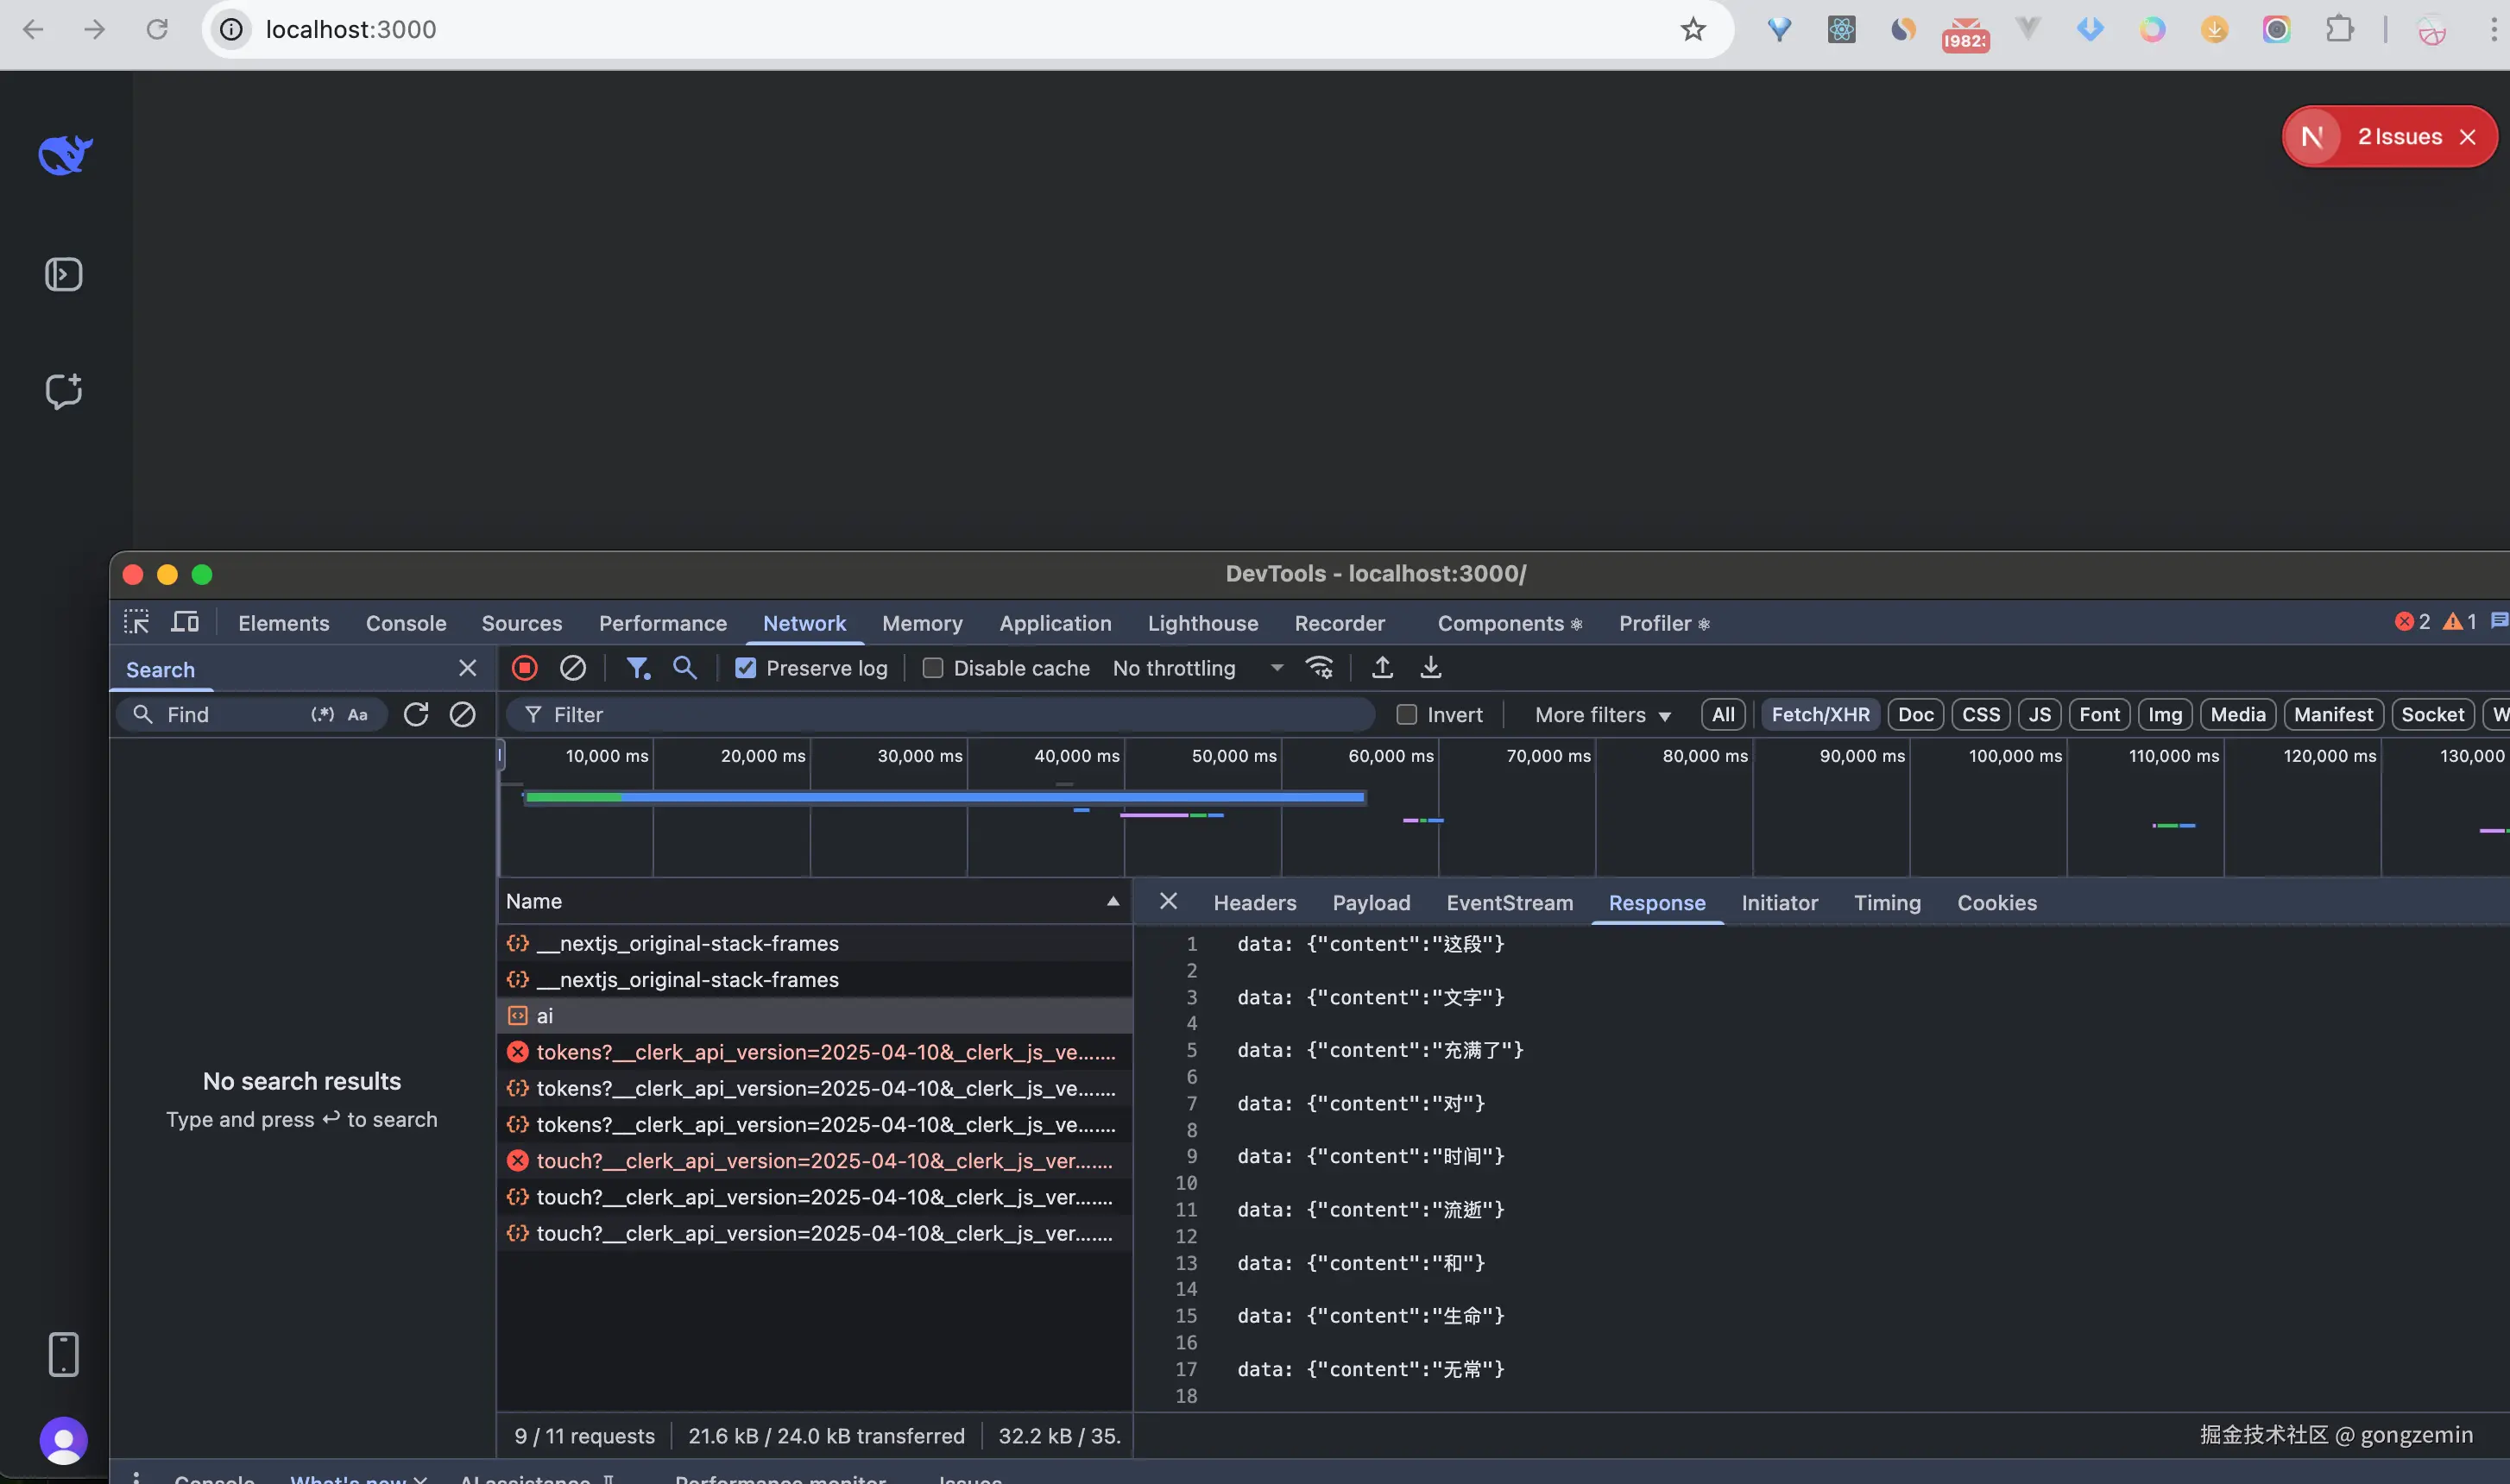
Task: Uncheck the Preserve log checkbox
Action: coord(745,668)
